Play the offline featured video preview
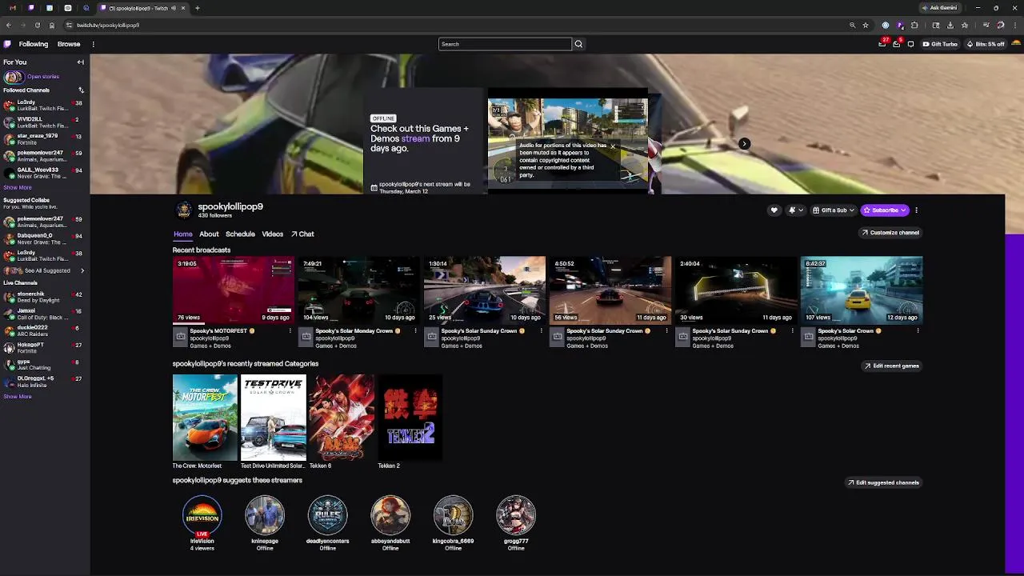This screenshot has width=1024, height=576. click(568, 142)
